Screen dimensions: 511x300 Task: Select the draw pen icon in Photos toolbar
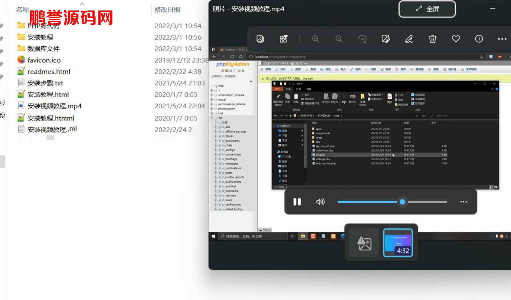pyautogui.click(x=409, y=39)
